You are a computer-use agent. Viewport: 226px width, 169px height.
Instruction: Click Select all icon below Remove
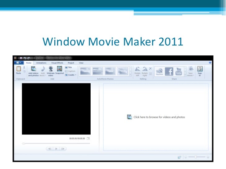(150, 74)
